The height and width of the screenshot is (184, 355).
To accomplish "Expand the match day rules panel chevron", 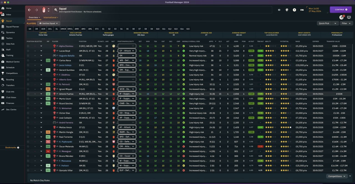I will click(350, 176).
